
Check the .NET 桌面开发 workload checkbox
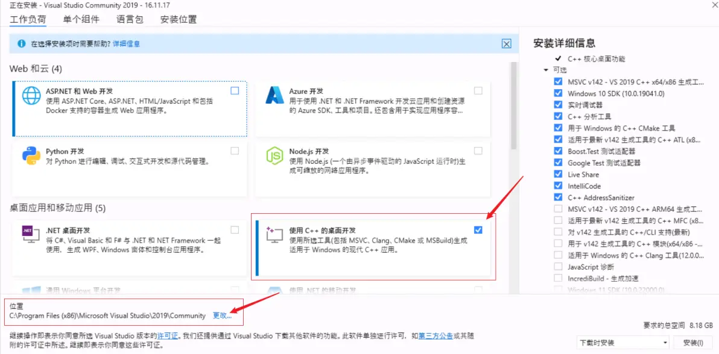(235, 229)
